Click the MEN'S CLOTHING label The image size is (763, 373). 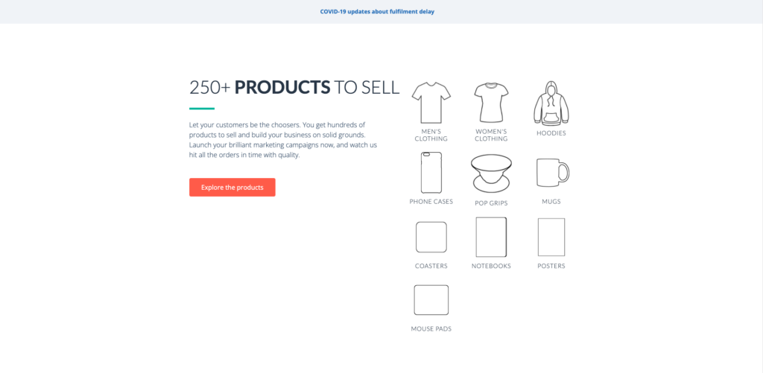pos(431,136)
